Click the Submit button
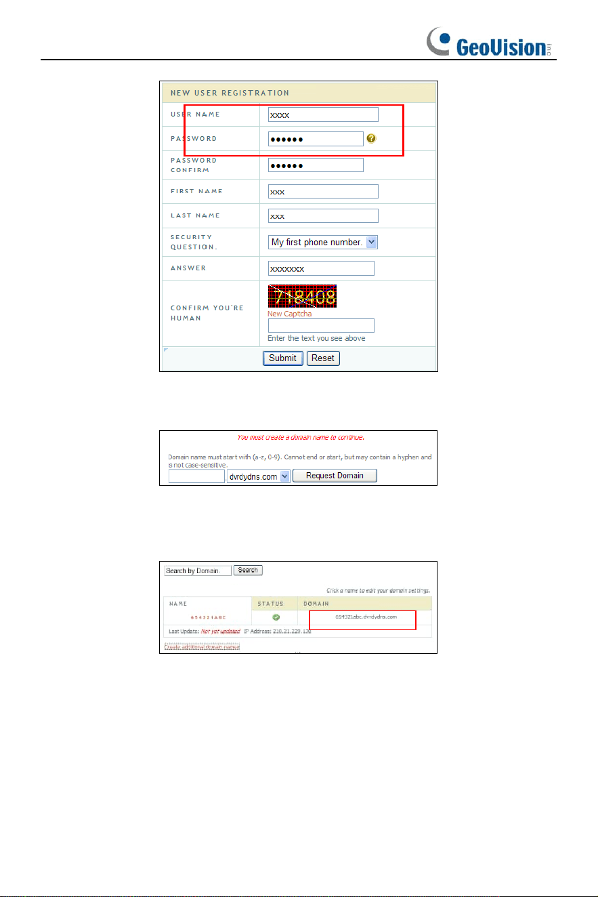 [x=282, y=358]
